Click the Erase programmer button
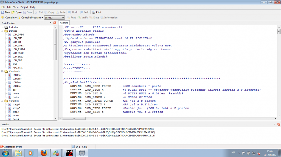 pos(94,17)
